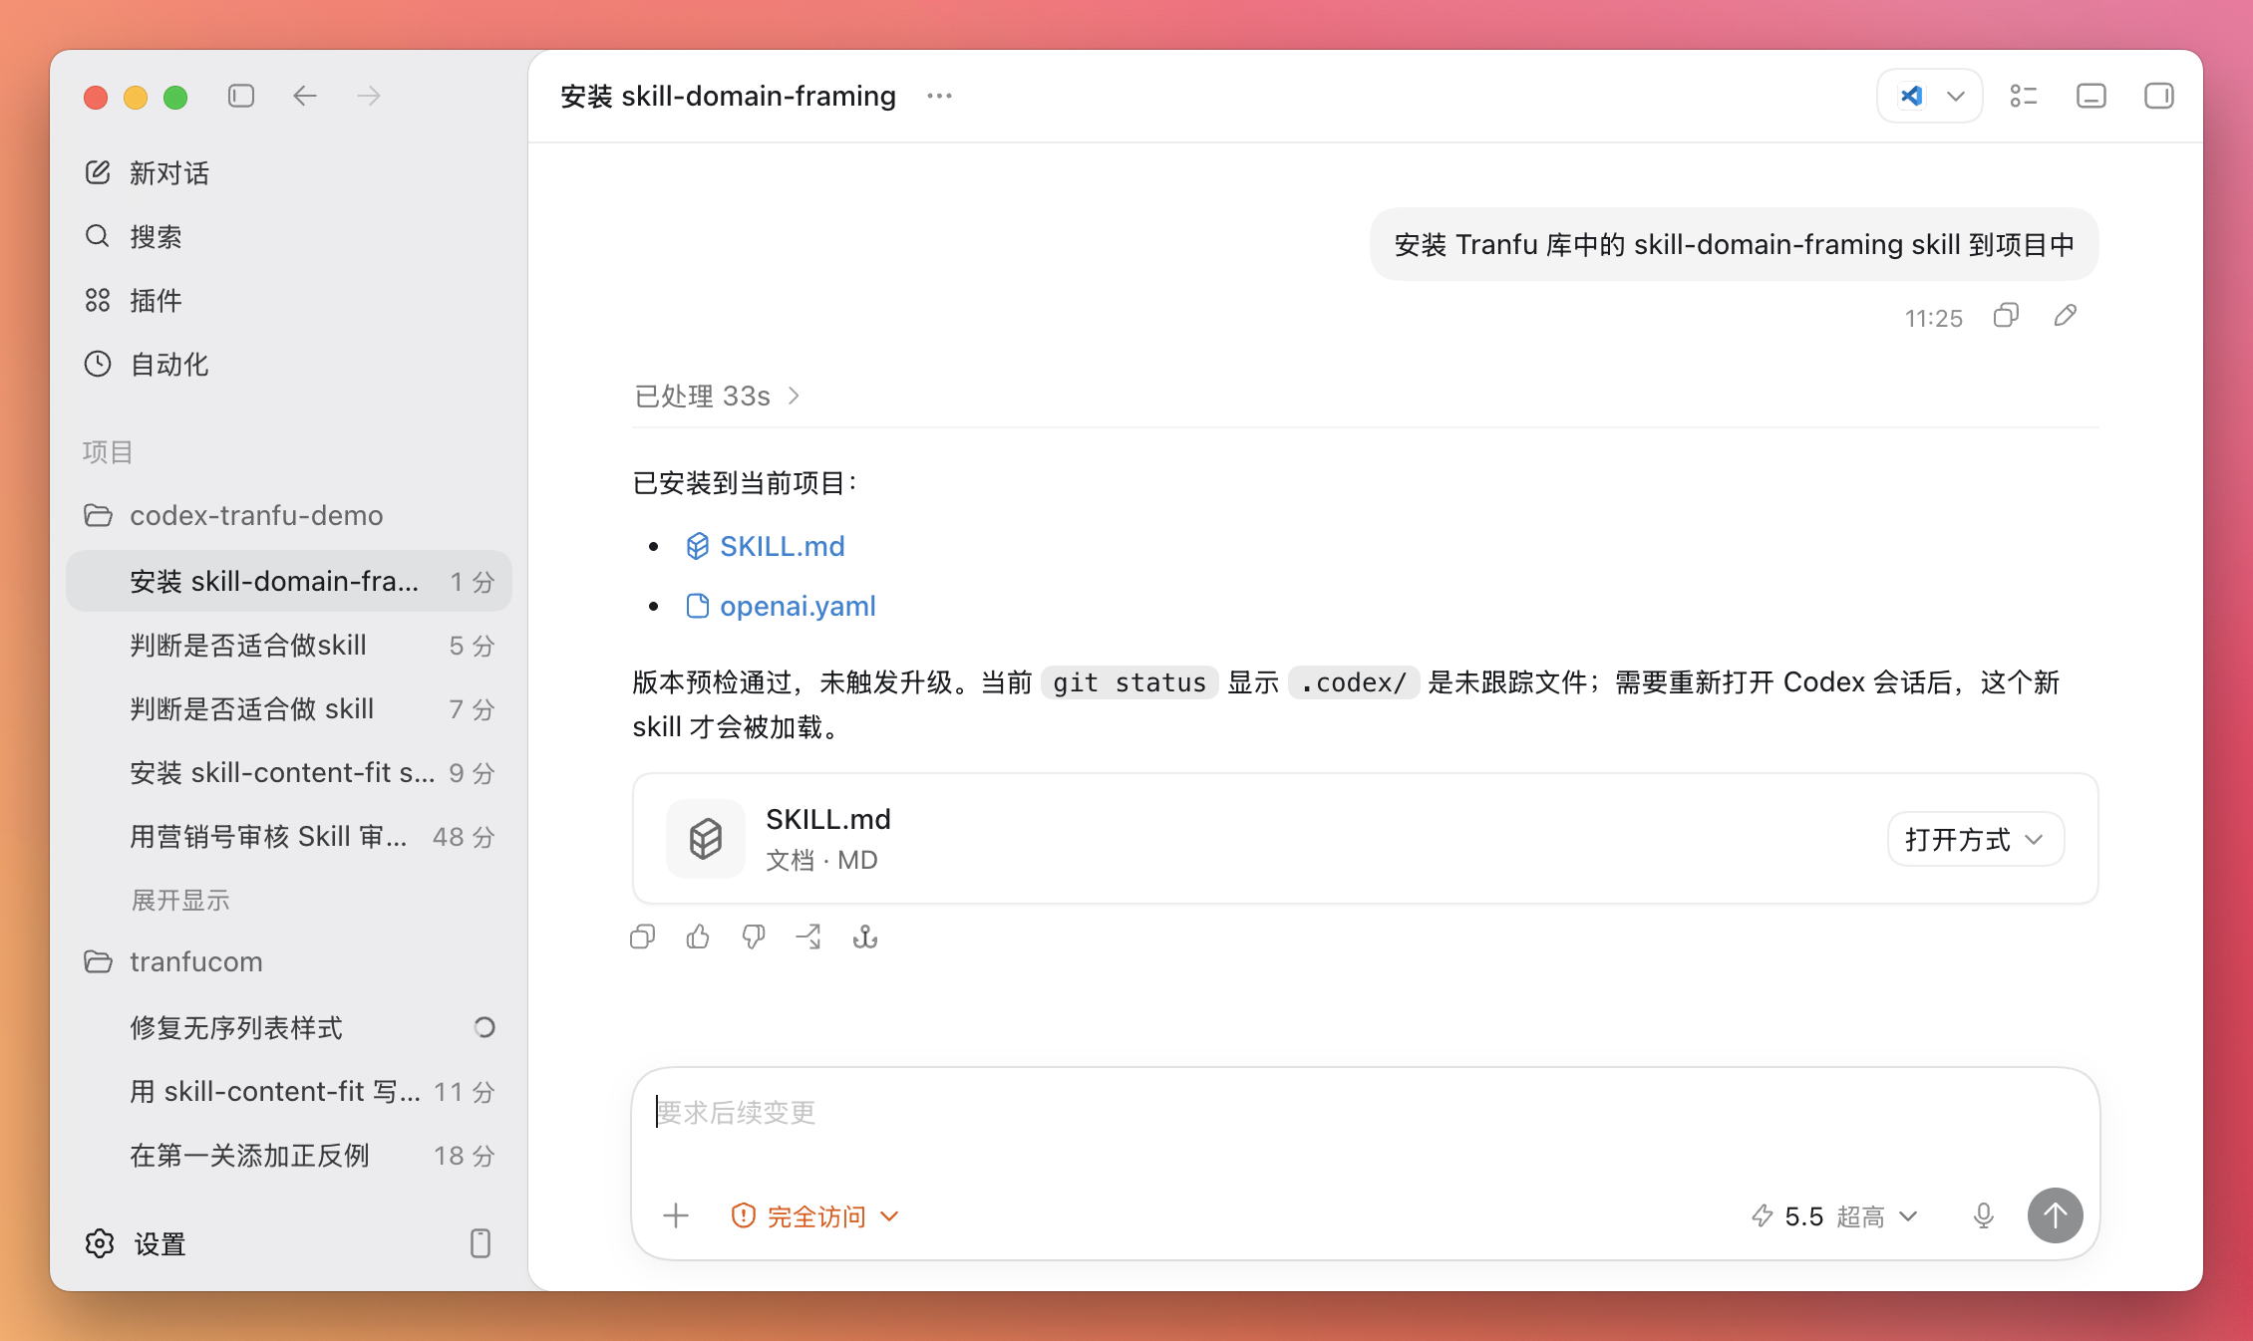The width and height of the screenshot is (2253, 1341).
Task: Toggle the bottom panel icon
Action: click(2092, 96)
